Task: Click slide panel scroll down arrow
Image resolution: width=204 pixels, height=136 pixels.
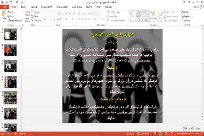Action: (21, 130)
